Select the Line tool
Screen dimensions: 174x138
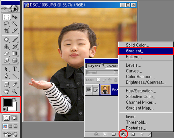point(15,76)
